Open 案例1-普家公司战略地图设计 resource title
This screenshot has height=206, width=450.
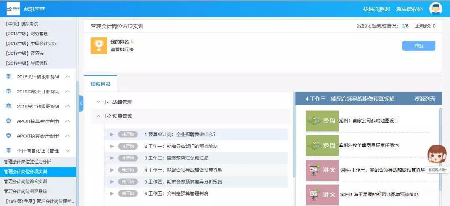point(369,121)
